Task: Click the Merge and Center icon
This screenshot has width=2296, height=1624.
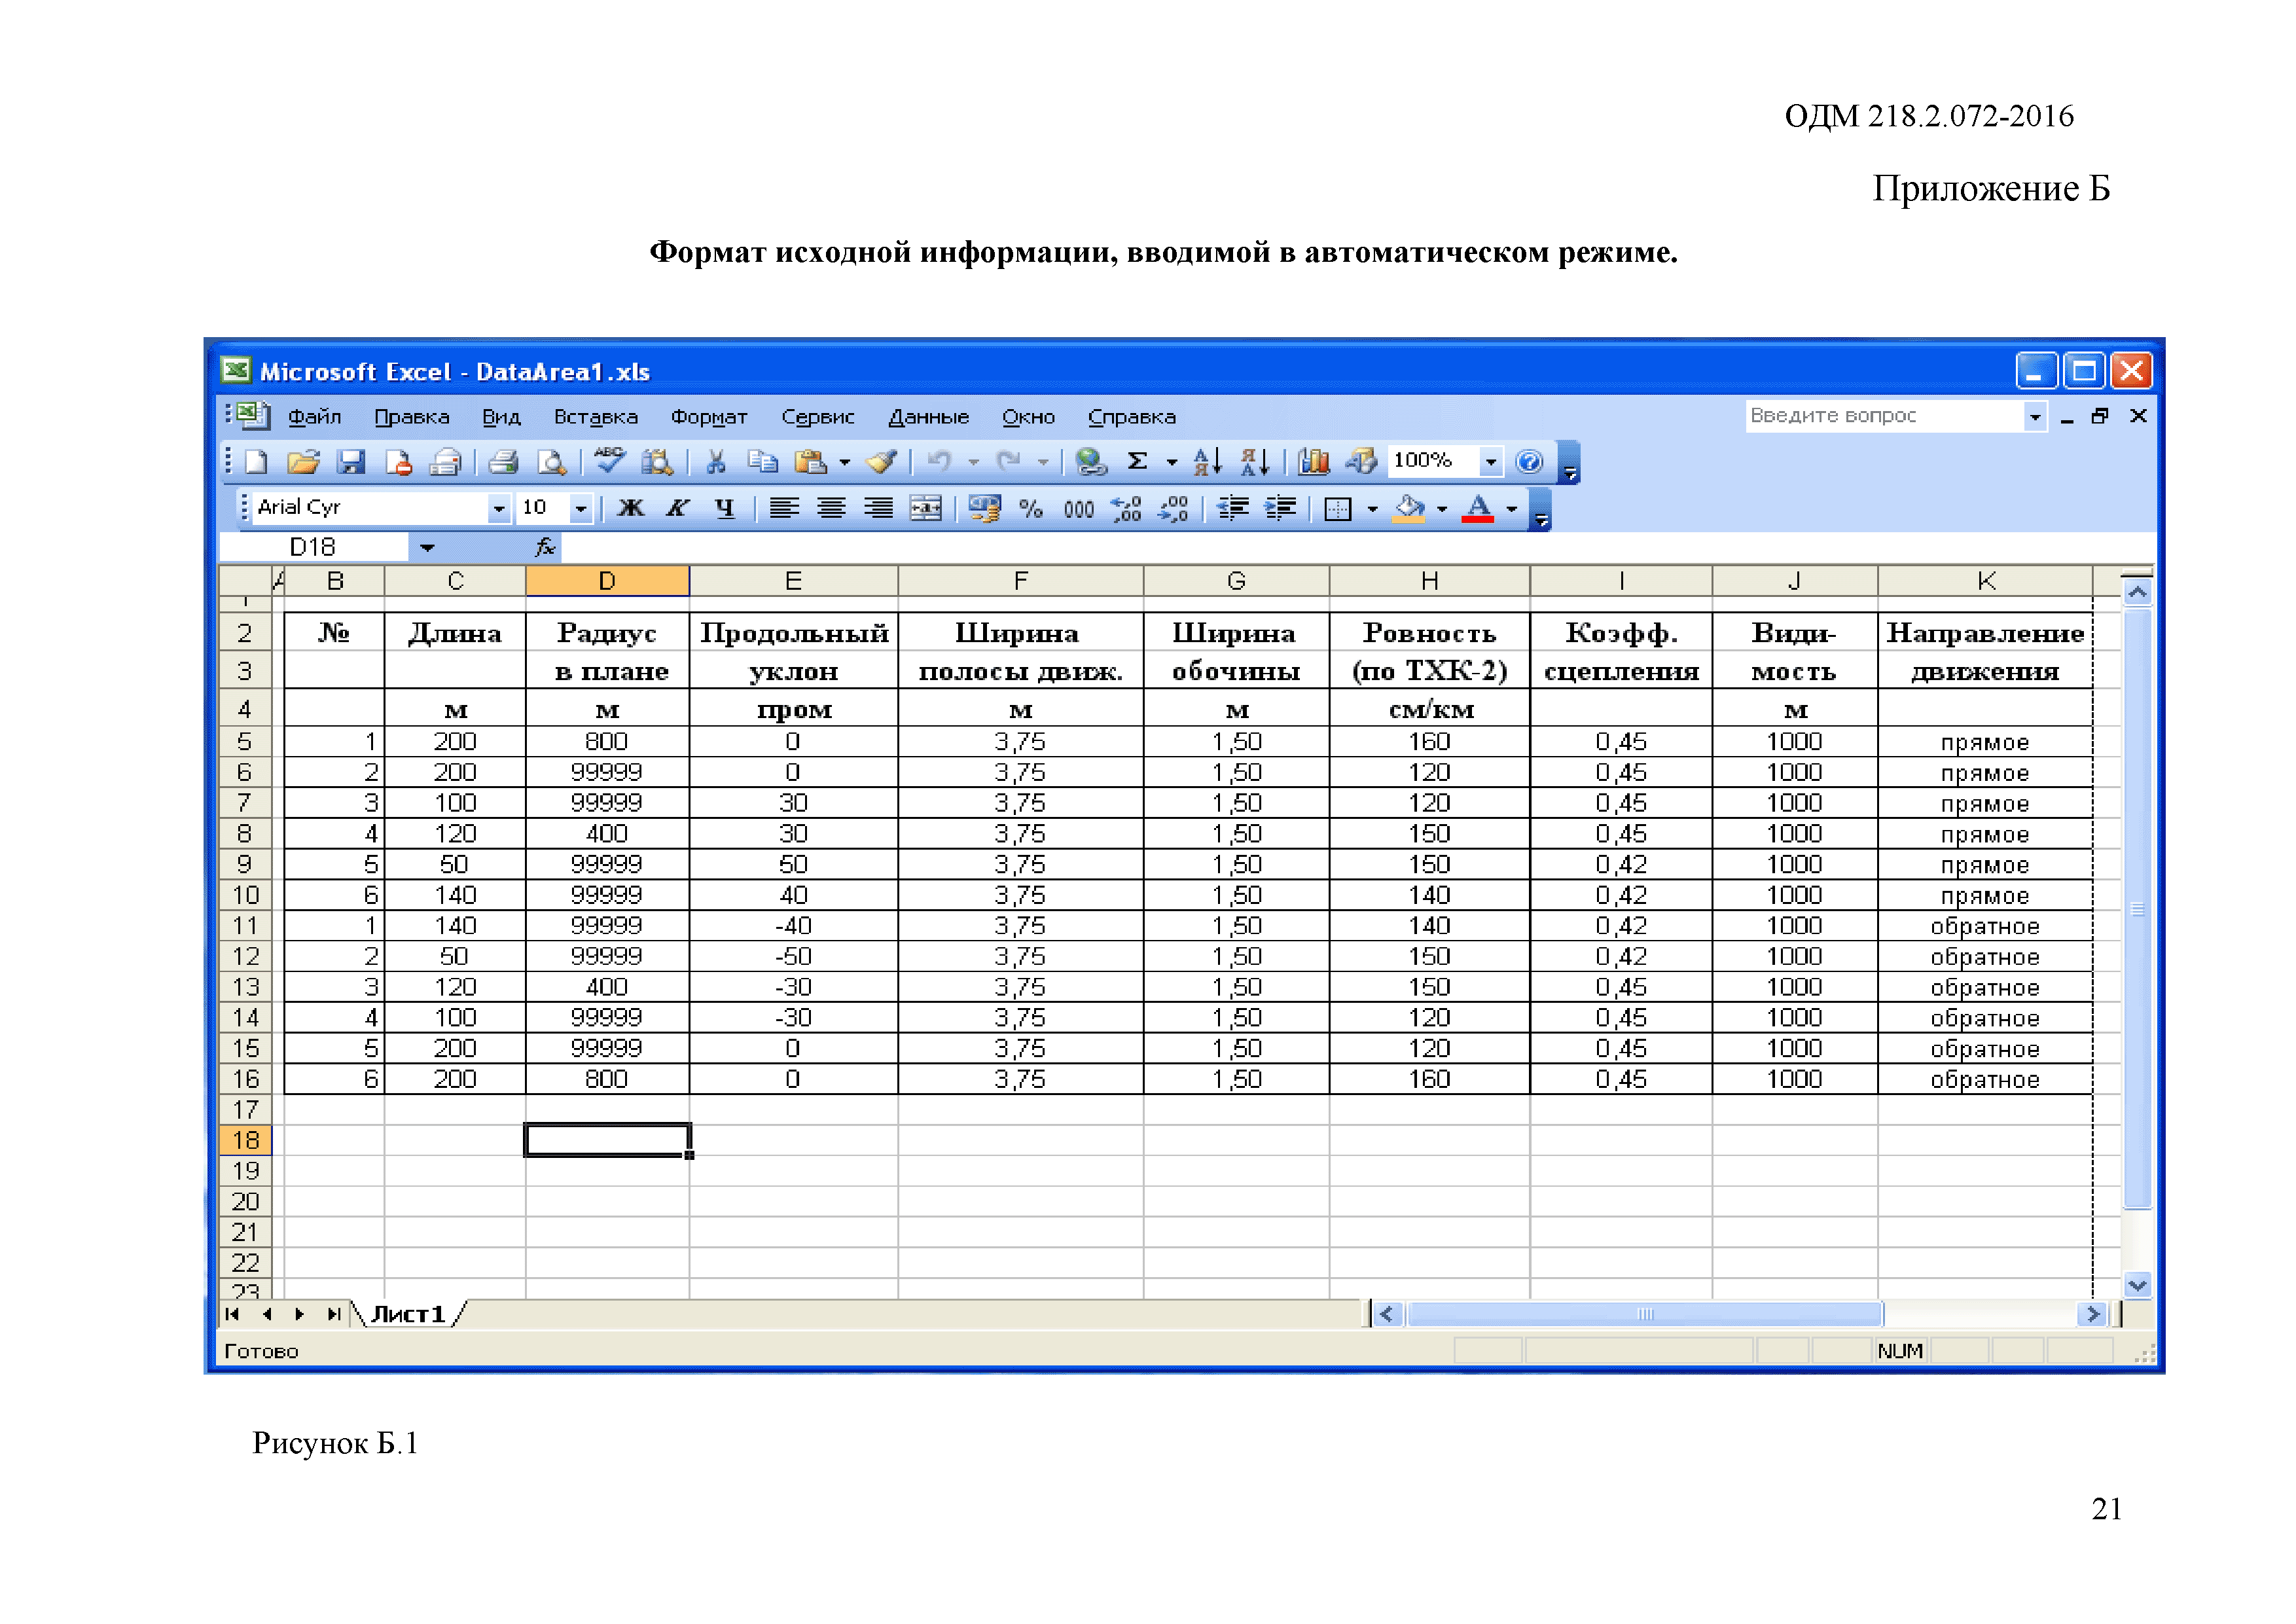Action: pyautogui.click(x=925, y=508)
